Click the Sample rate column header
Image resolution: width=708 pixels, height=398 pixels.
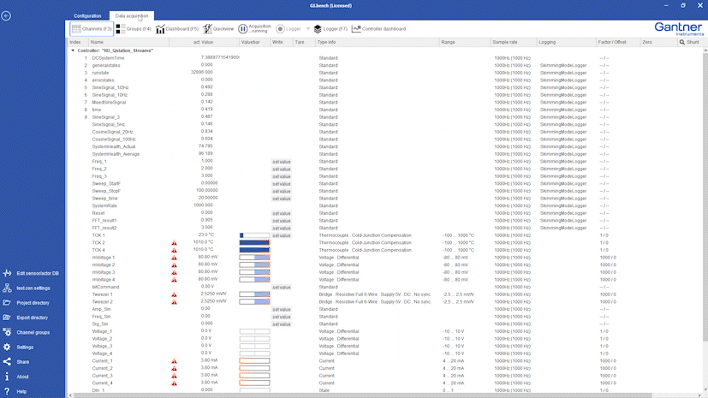coord(513,42)
